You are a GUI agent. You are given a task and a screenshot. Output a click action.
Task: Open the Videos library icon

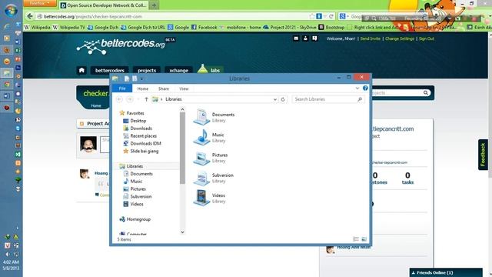coord(201,198)
